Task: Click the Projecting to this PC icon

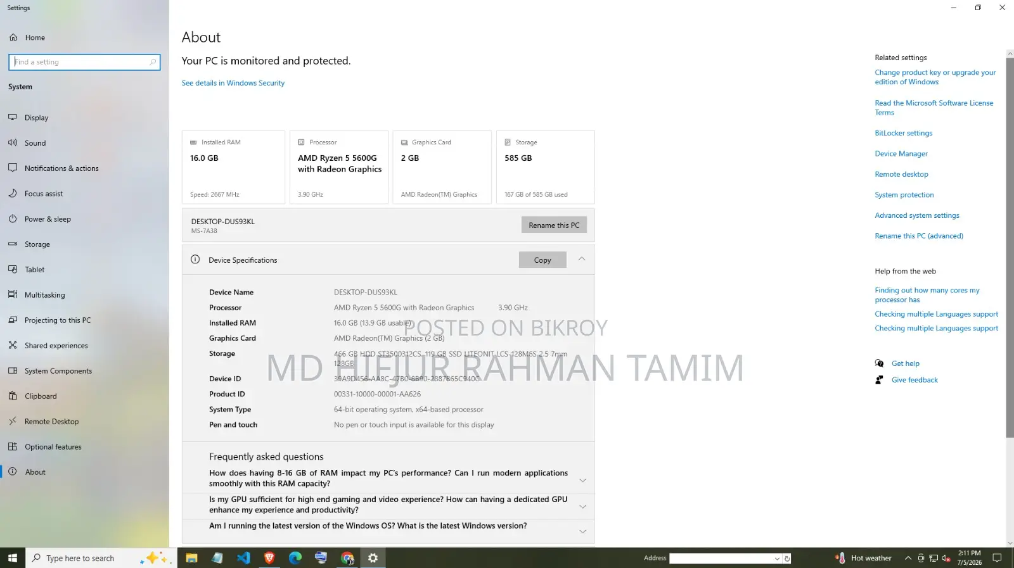Action: (13, 320)
